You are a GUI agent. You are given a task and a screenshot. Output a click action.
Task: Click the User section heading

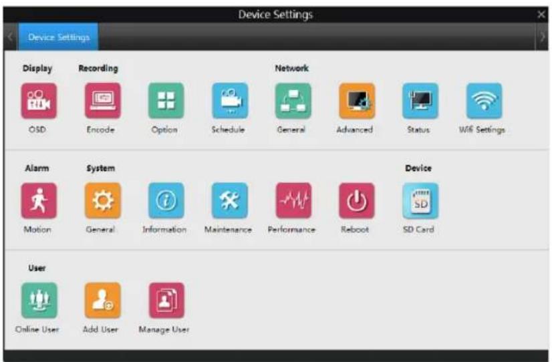point(37,268)
